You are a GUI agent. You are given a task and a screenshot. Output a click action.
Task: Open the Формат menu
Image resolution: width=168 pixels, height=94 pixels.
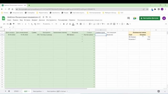pyautogui.click(x=34, y=20)
